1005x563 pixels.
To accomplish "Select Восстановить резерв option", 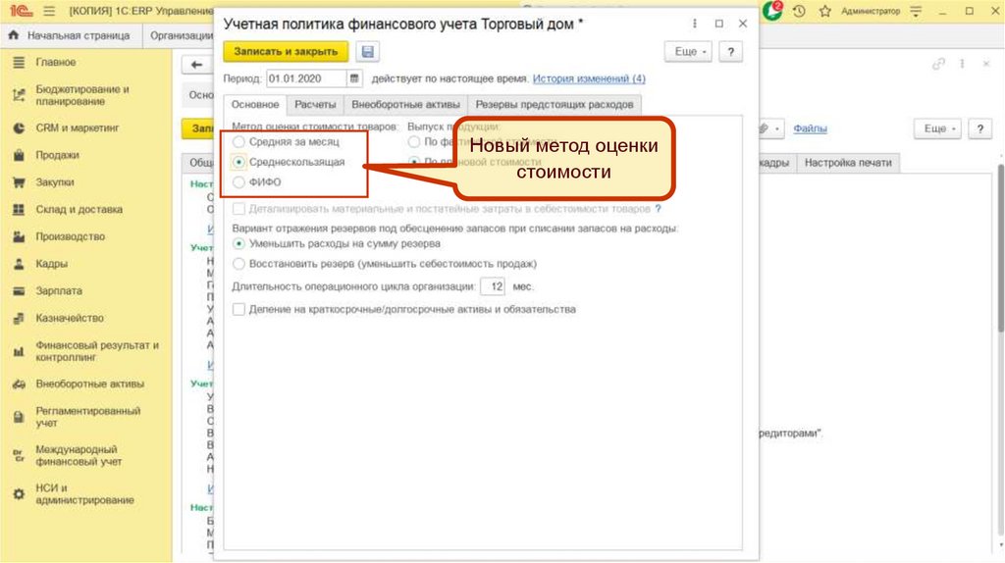I will pyautogui.click(x=238, y=263).
